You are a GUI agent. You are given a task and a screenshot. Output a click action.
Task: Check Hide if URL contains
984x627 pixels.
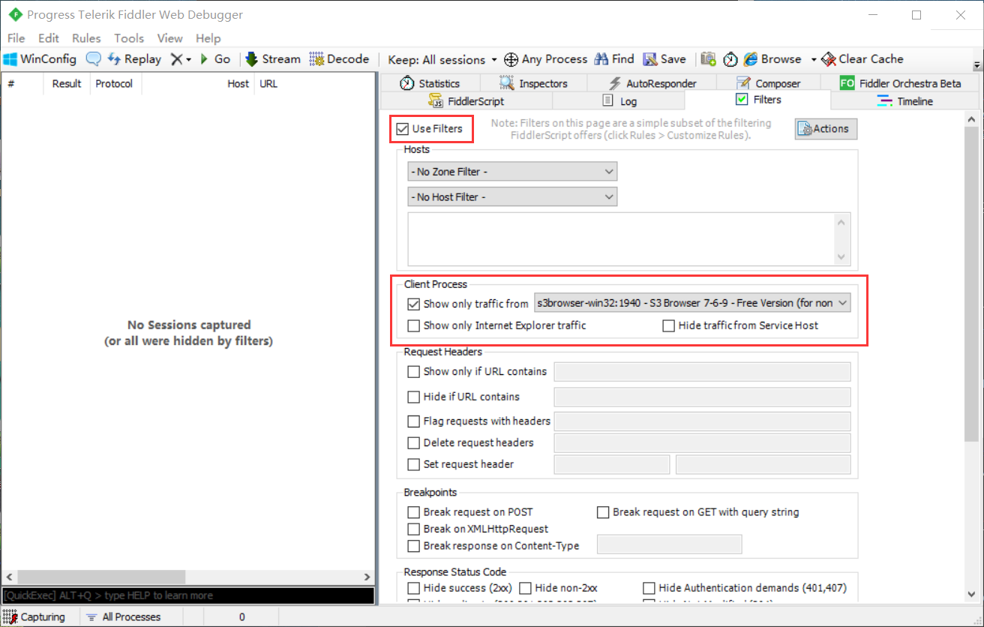pyautogui.click(x=413, y=397)
